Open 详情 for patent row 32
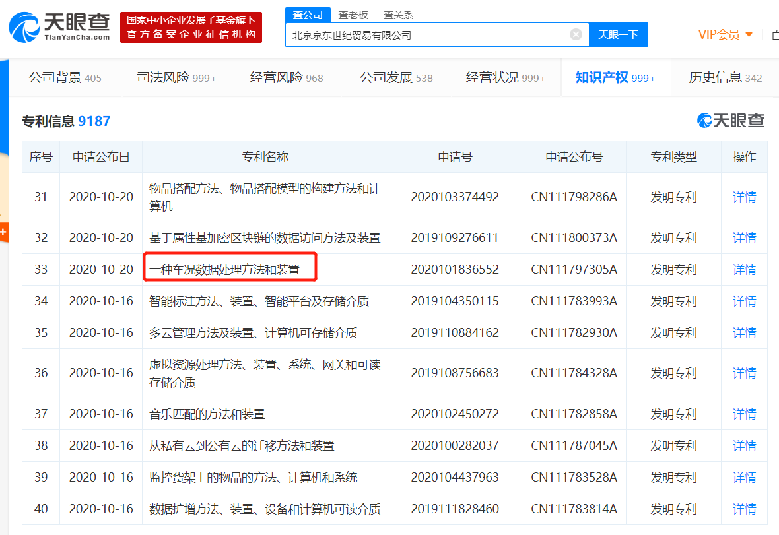This screenshot has height=535, width=779. pos(744,237)
